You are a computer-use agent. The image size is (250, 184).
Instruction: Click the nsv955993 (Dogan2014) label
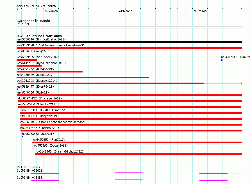(x=50, y=146)
